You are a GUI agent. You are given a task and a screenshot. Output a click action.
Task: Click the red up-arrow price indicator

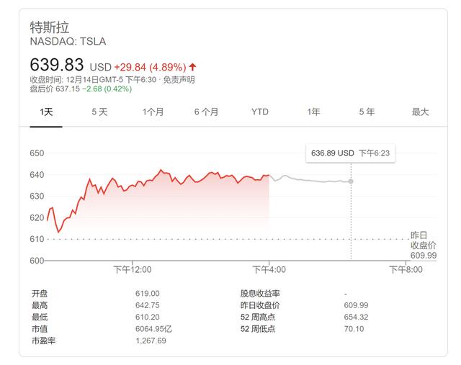click(x=192, y=67)
